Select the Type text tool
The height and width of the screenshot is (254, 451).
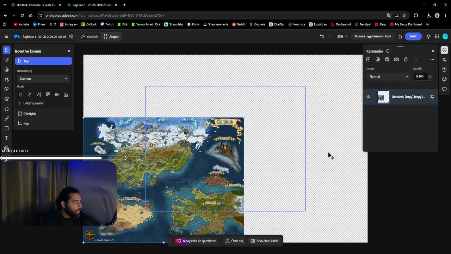(6, 138)
